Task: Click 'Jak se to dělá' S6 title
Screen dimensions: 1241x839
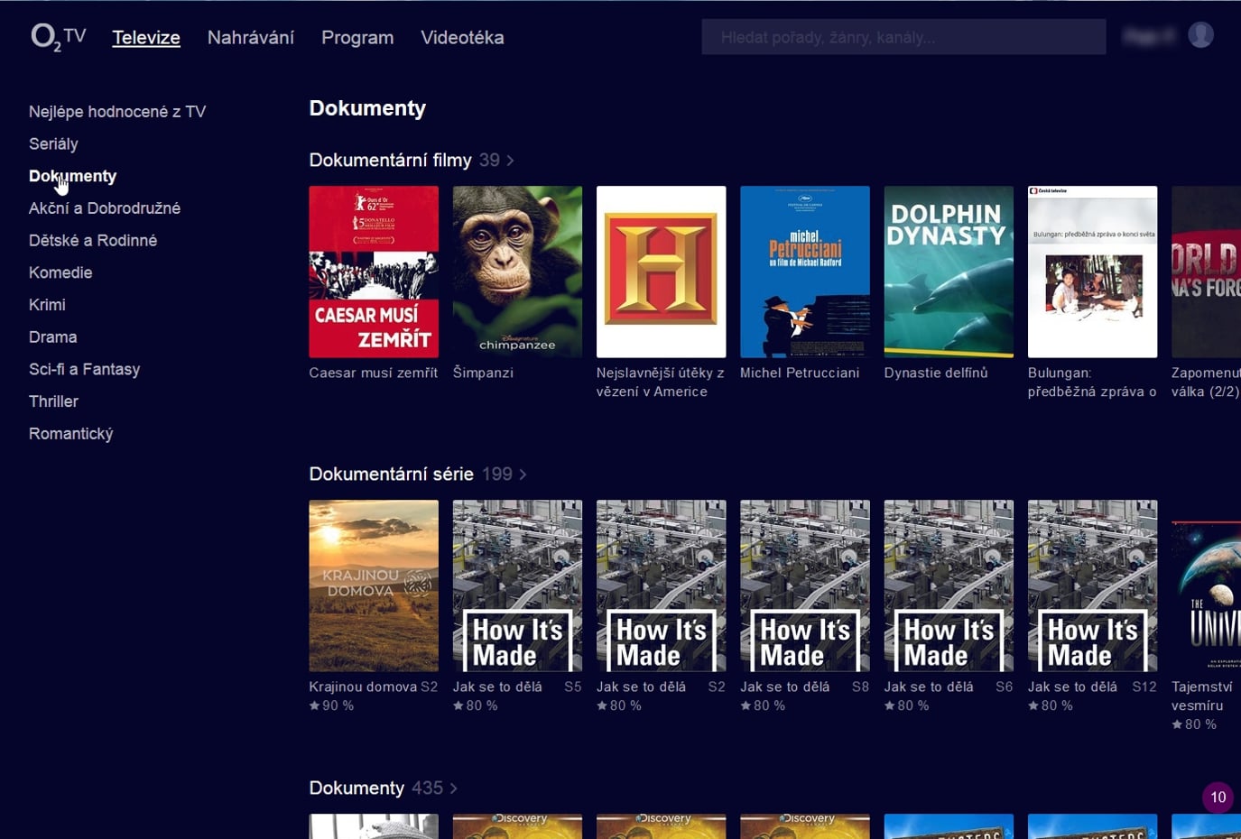Action: click(929, 687)
